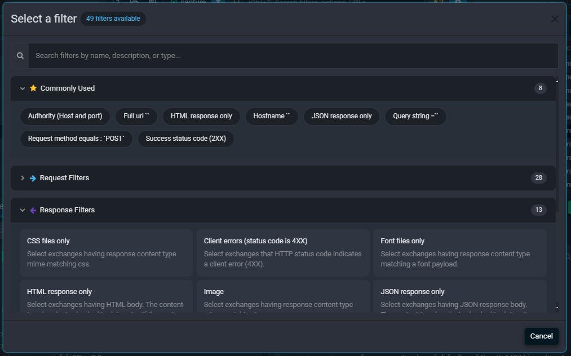Click the Cancel button

(541, 336)
